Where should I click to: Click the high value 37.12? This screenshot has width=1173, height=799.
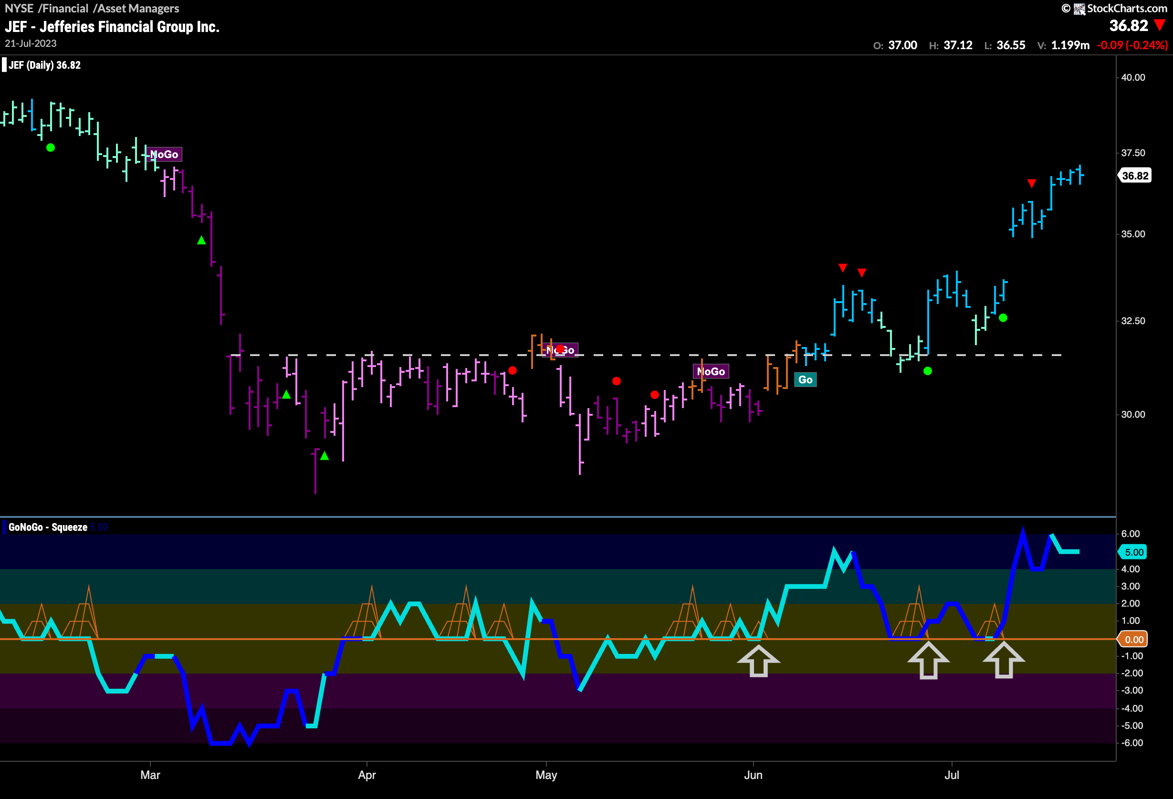(x=958, y=45)
